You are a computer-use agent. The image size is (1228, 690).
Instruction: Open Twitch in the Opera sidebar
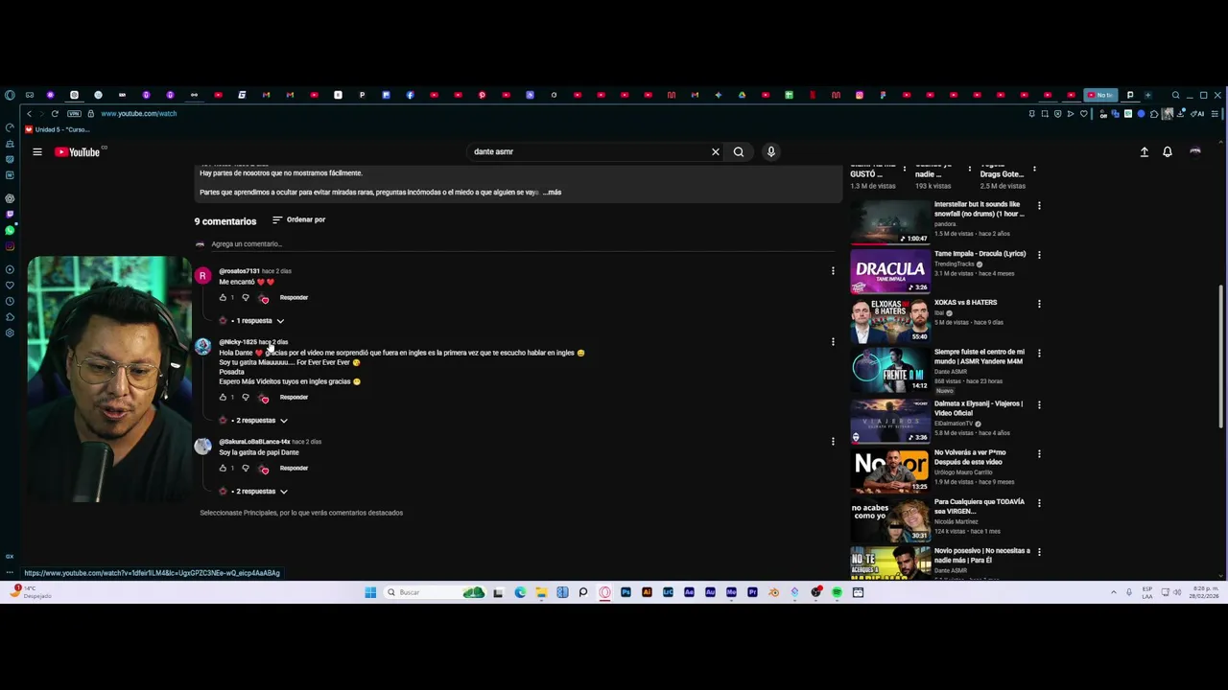[10, 214]
